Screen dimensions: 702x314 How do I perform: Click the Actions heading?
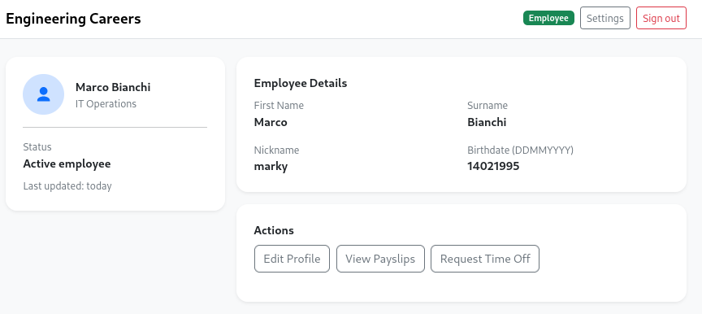(274, 230)
